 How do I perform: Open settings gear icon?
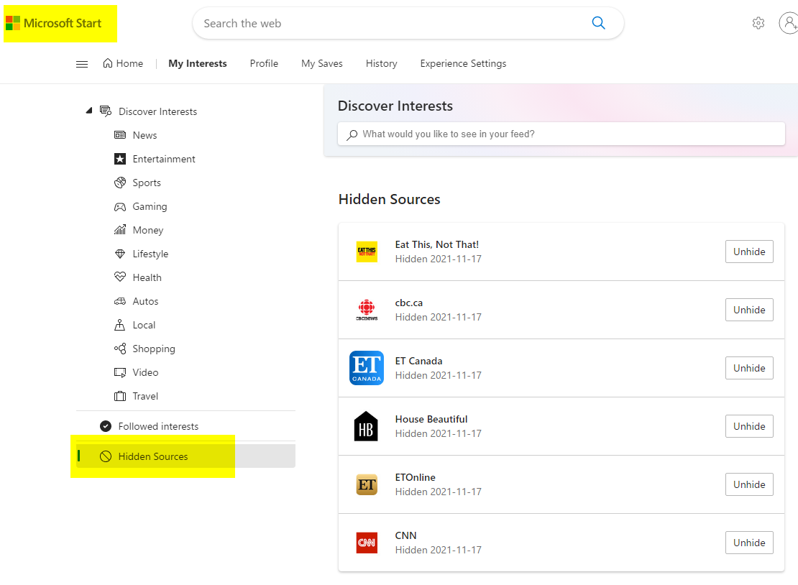[x=758, y=23]
